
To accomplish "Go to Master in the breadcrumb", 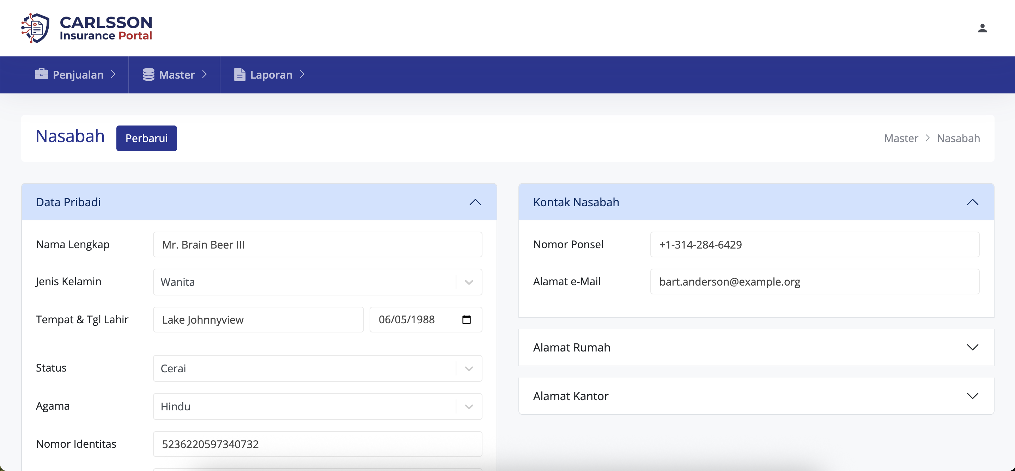I will [x=901, y=138].
